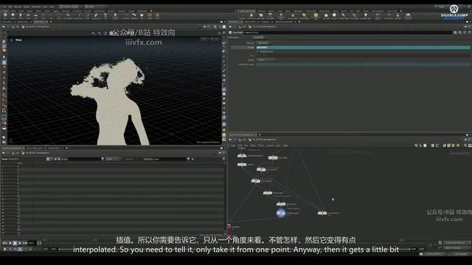472x265 pixels.
Task: Open the Edit menu in main menubar
Action: tap(10, 7)
